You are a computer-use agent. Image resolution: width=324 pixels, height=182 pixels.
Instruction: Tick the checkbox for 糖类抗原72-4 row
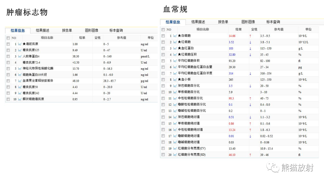(x=8, y=62)
